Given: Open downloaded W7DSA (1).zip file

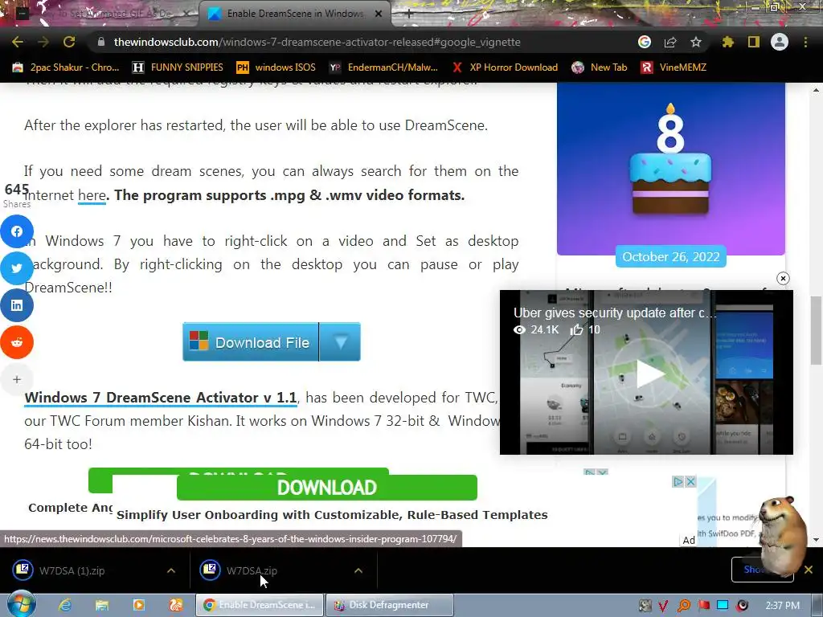Looking at the screenshot, I should coord(72,570).
